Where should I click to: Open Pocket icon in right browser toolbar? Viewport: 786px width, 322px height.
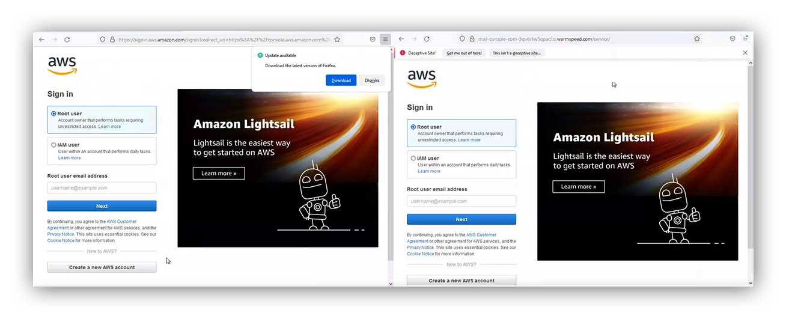pos(733,39)
